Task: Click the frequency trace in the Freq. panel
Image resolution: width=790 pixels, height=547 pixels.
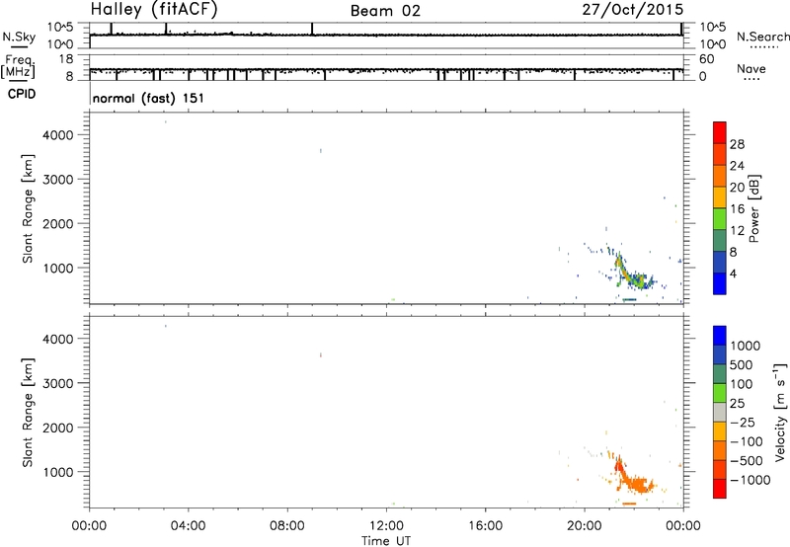Action: tap(386, 69)
